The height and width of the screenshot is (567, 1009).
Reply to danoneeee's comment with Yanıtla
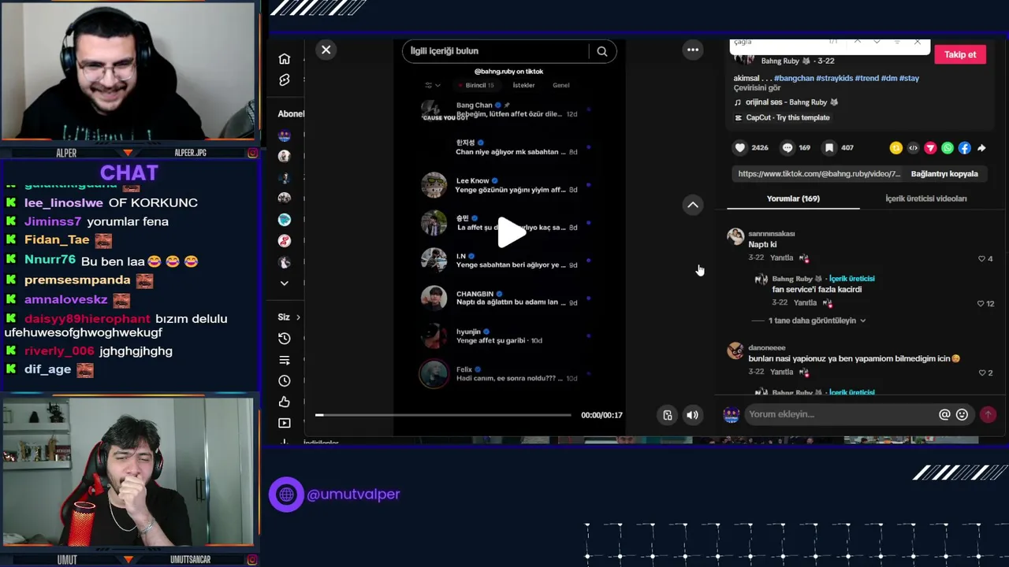(x=782, y=372)
